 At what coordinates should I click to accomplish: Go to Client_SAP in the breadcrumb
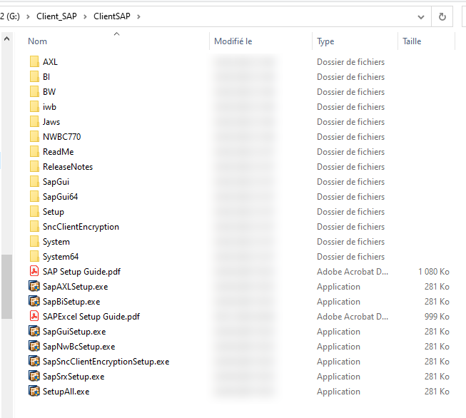pyautogui.click(x=56, y=16)
